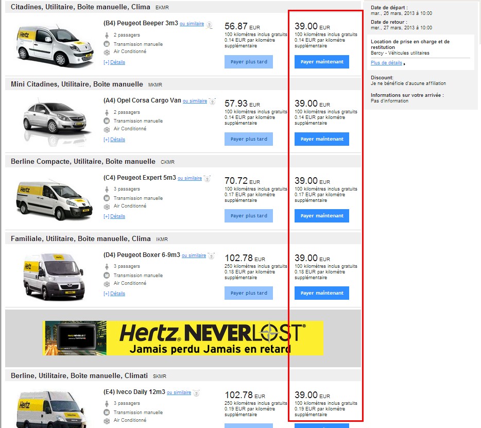
Task: Click 'Mini Citadines, Utilitaire, Boîte manuelle' heading
Action: point(77,84)
